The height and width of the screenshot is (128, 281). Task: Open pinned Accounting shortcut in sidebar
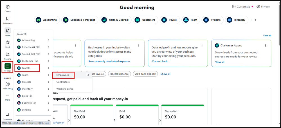click(x=8, y=84)
